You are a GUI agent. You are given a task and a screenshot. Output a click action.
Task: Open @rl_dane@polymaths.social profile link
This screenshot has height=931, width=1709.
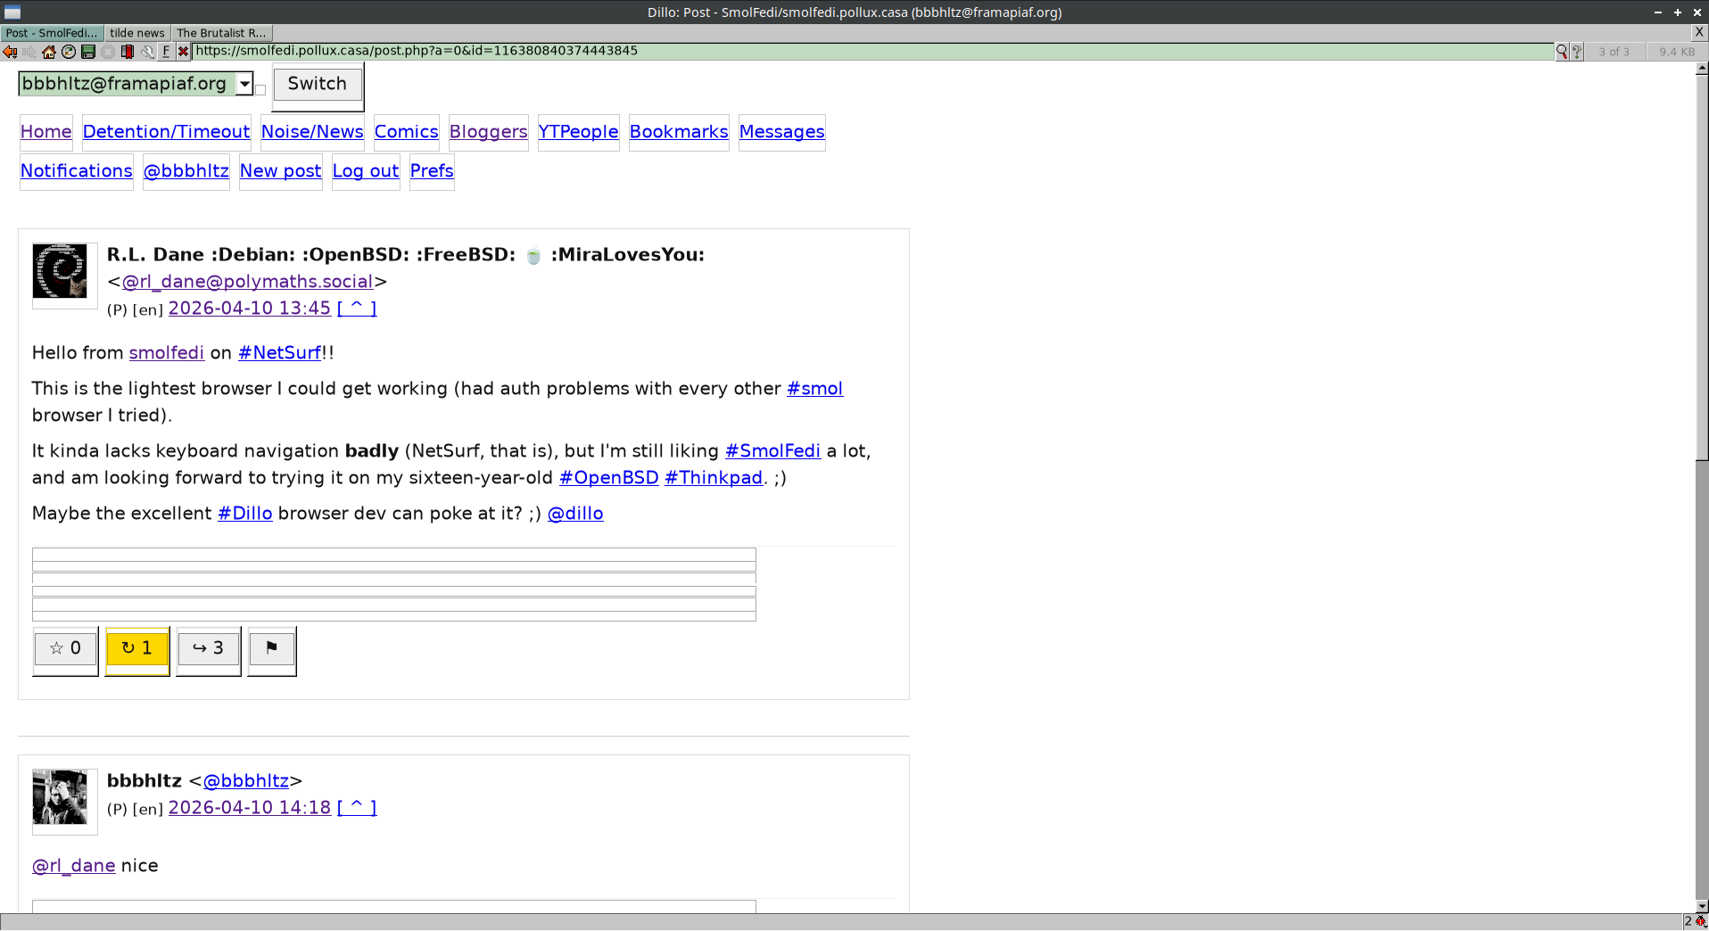(248, 282)
